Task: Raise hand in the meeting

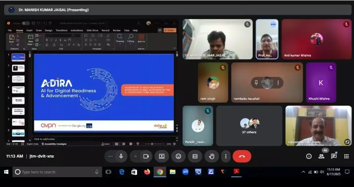Action: point(211,156)
